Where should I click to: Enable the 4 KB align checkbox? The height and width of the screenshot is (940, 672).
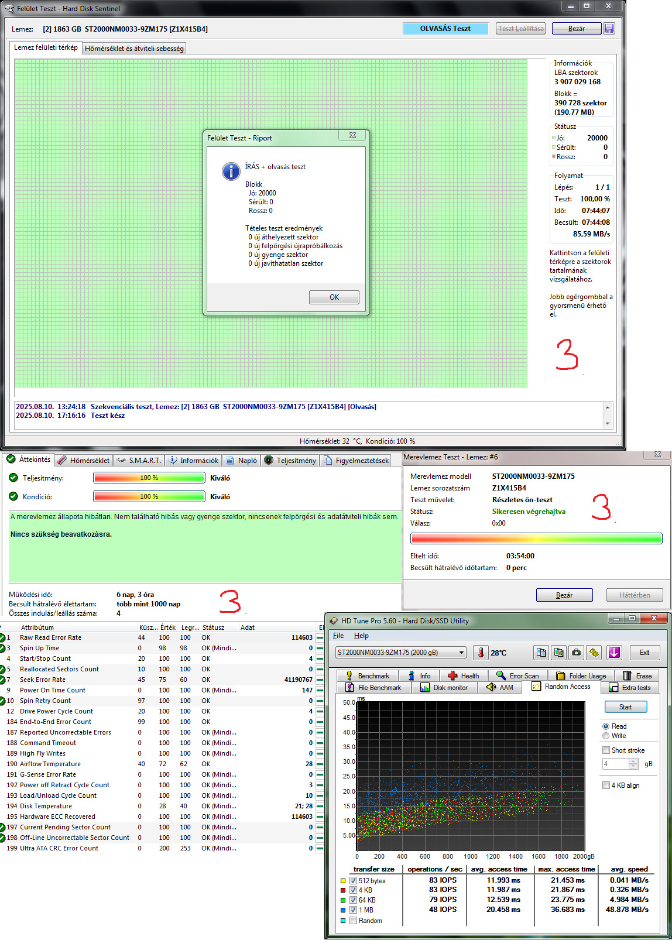point(606,785)
